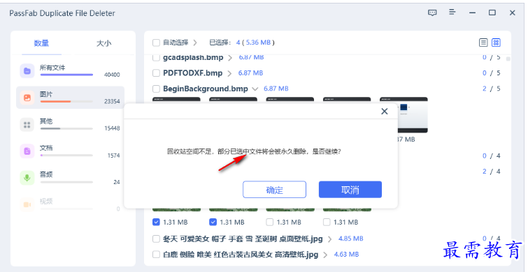This screenshot has width=528, height=272.
Task: Check the PDFTODXF.bmp group checkbox
Action: tap(156, 73)
